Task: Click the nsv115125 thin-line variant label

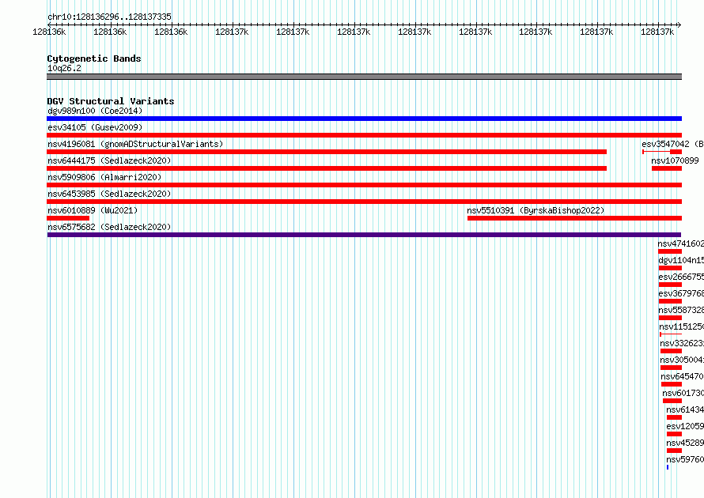Action: click(682, 326)
